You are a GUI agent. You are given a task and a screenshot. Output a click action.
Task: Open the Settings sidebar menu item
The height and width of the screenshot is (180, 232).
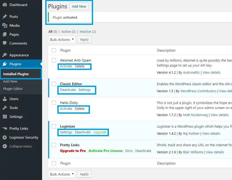pyautogui.click(x=16, y=117)
